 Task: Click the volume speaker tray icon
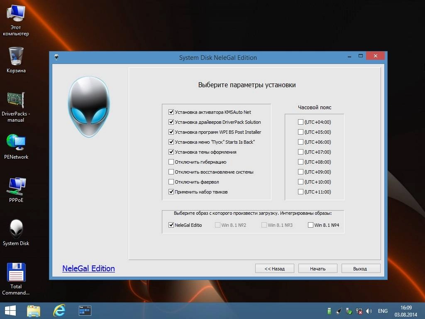tap(369, 311)
